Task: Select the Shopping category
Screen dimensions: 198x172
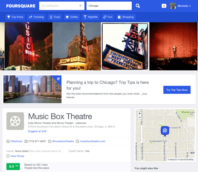Action: (x=126, y=17)
